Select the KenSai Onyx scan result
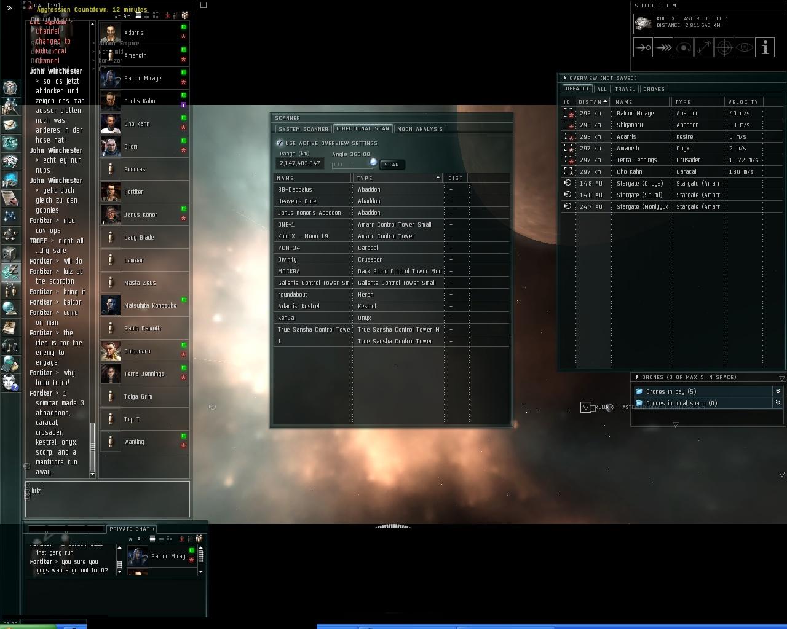The height and width of the screenshot is (629, 787). (392, 318)
